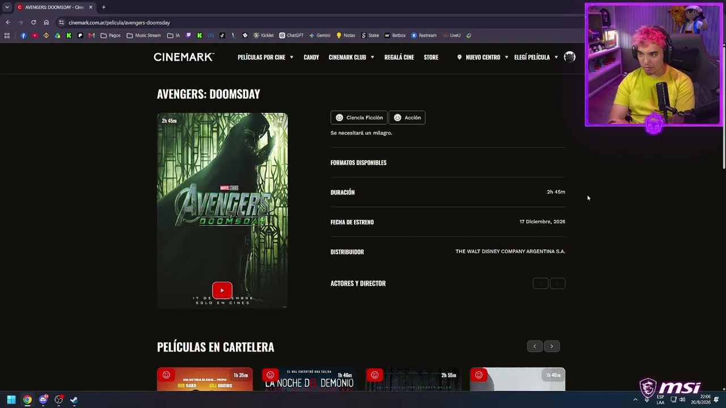Click the Walt Disney Company distributor text
Screen dimensions: 726x408
tap(510, 251)
